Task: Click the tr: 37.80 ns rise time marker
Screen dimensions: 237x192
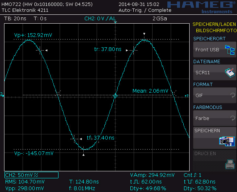Action: tap(108, 49)
